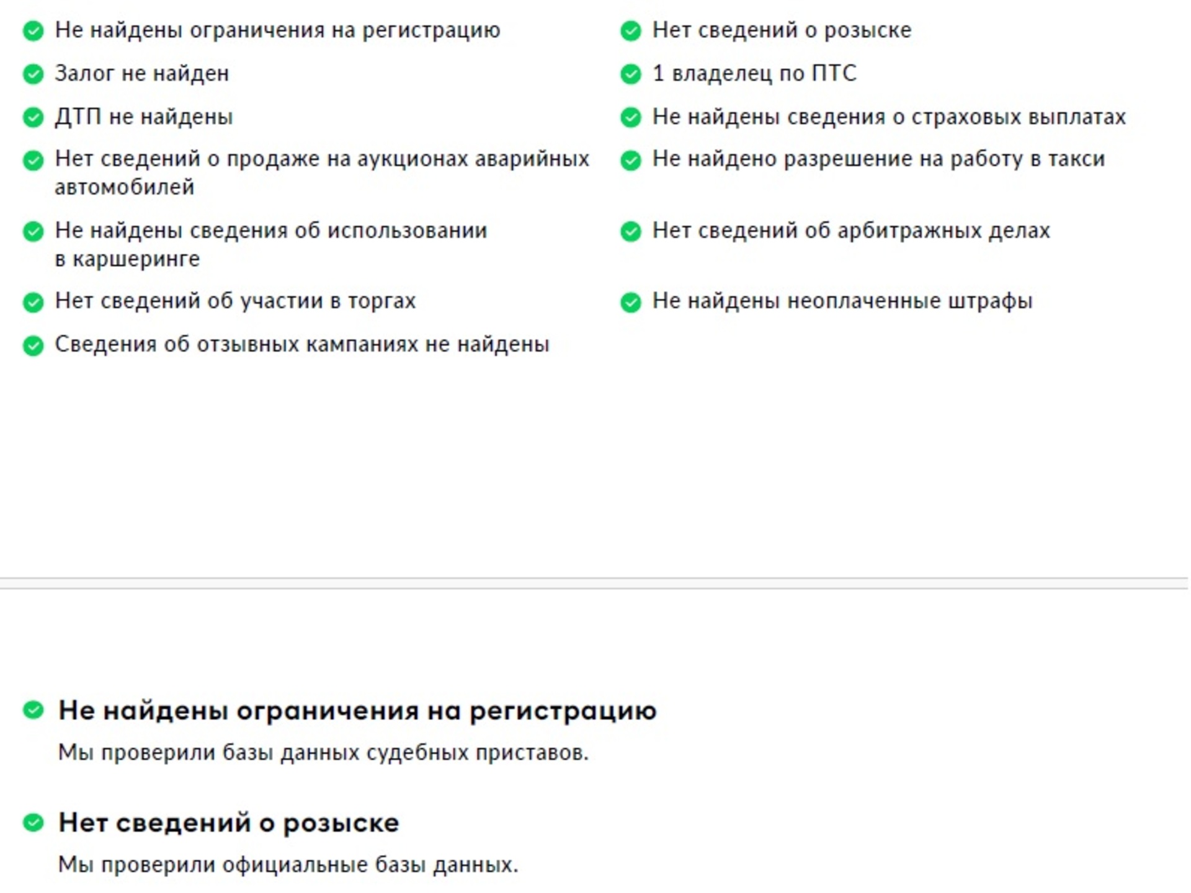Click check icon beside bold 'Не найдены ограничения на регистрацию' heading
1191x893 pixels.
pos(33,710)
